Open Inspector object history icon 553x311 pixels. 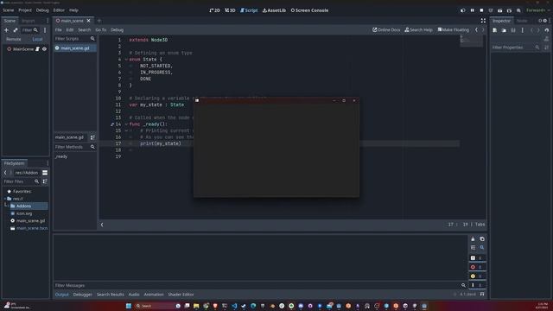tap(547, 30)
